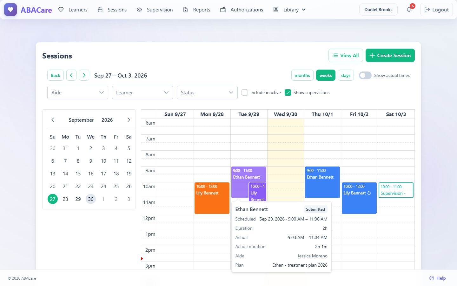Open the notifications bell icon
The width and height of the screenshot is (457, 286).
pyautogui.click(x=409, y=10)
